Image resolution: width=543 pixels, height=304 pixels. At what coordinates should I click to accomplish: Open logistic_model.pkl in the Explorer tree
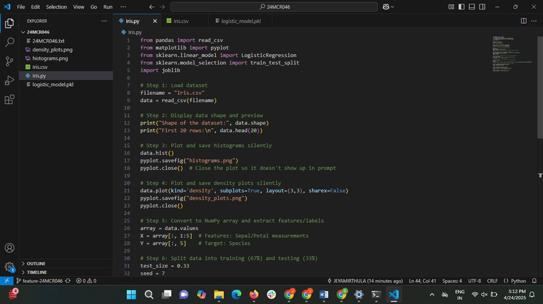click(x=53, y=84)
